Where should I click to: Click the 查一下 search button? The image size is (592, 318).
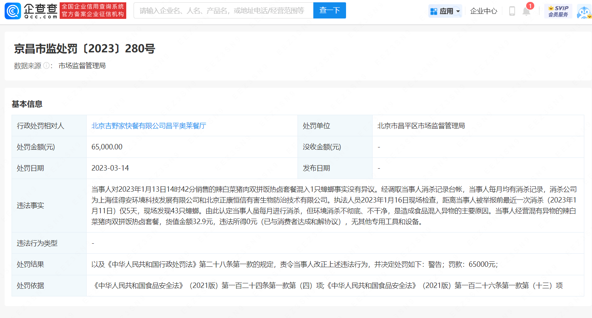point(329,10)
